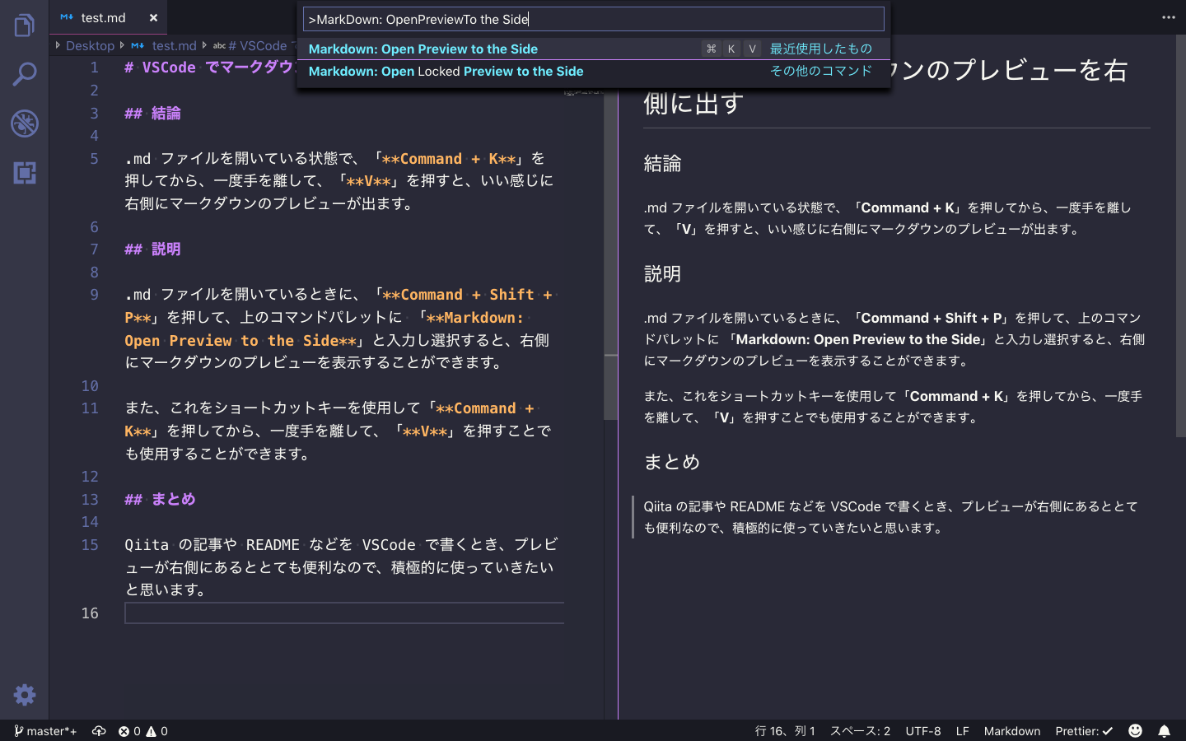
Task: Open the errors and warnings indicator
Action: point(143,730)
